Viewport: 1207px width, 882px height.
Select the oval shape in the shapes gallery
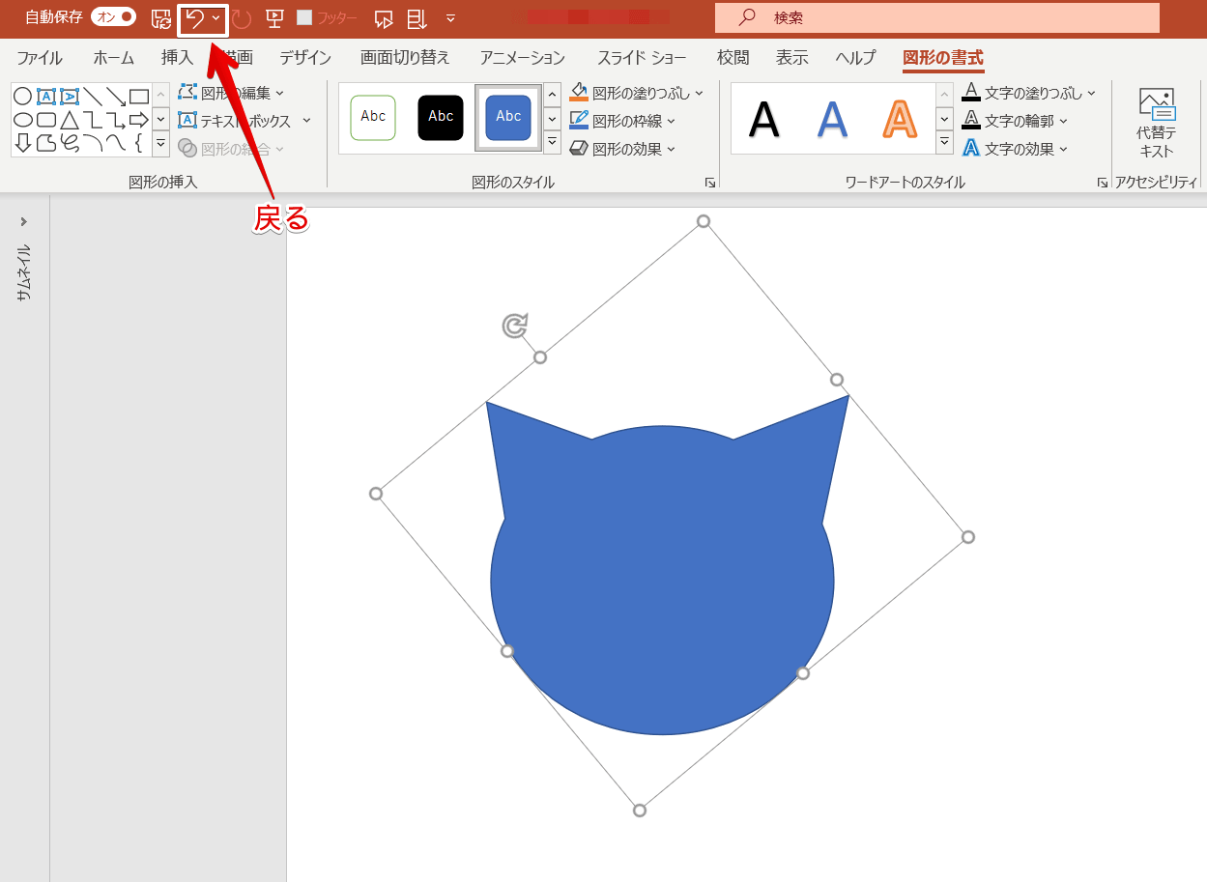click(22, 120)
